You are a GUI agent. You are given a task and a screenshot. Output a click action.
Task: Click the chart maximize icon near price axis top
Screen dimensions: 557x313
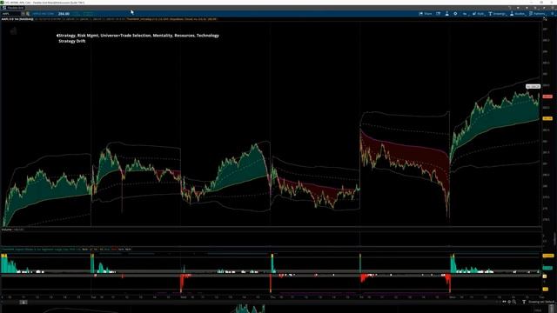pos(545,19)
